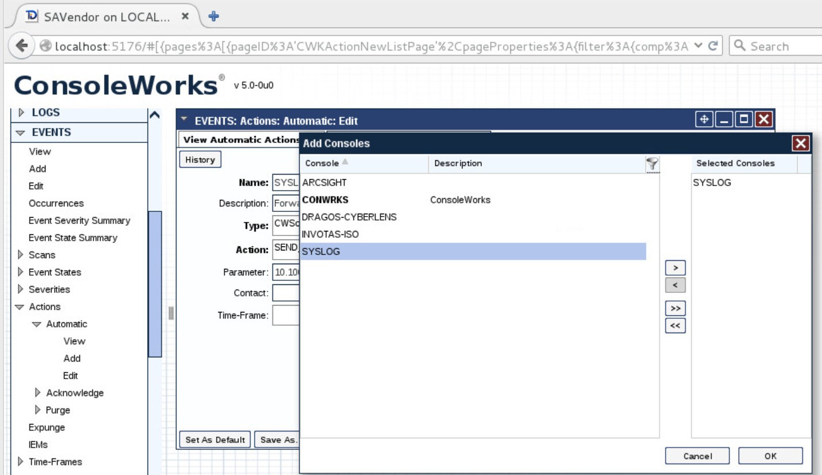This screenshot has height=475, width=822.
Task: Open Add under EVENTS
Action: coord(37,169)
